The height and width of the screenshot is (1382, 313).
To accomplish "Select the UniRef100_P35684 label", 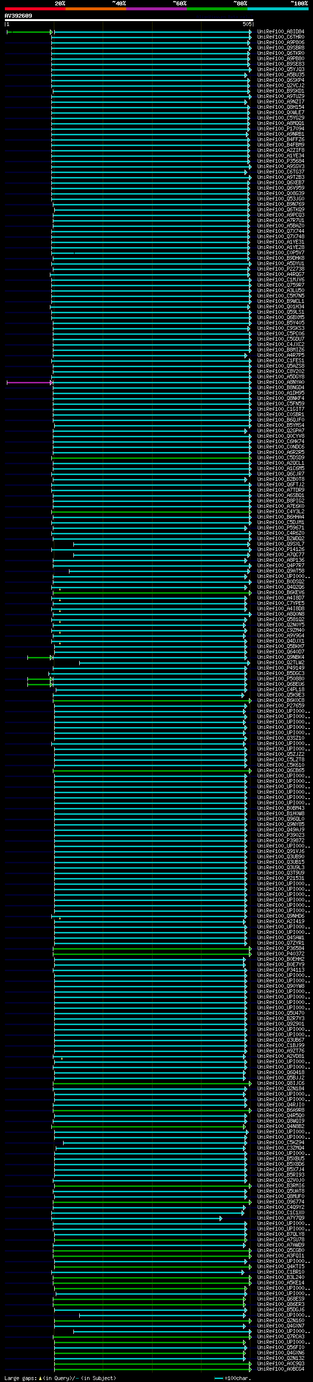I will point(281,161).
